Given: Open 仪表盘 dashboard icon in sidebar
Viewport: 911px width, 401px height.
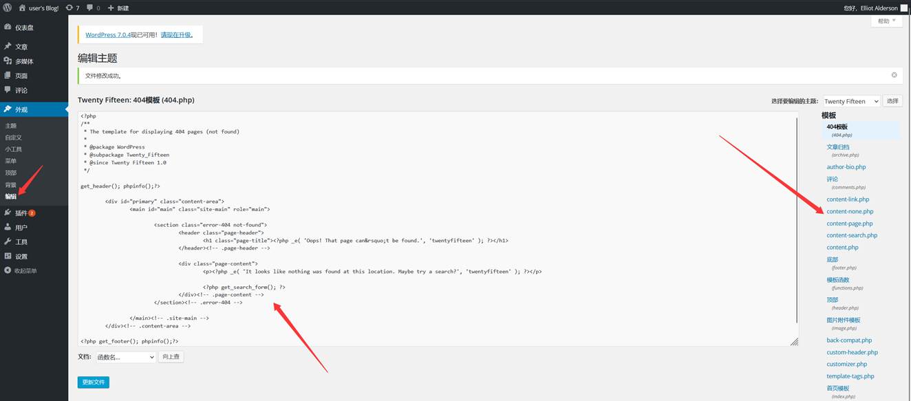Looking at the screenshot, I should point(8,28).
